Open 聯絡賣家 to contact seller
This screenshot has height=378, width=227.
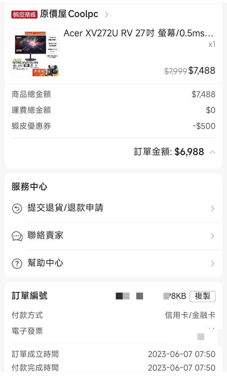point(45,236)
